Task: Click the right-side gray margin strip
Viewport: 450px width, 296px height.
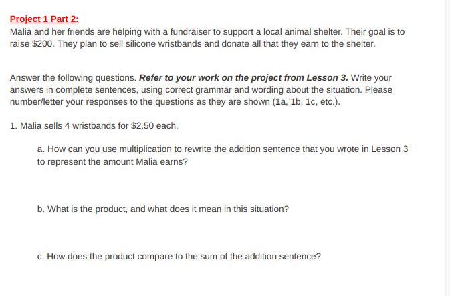Action: 447,148
